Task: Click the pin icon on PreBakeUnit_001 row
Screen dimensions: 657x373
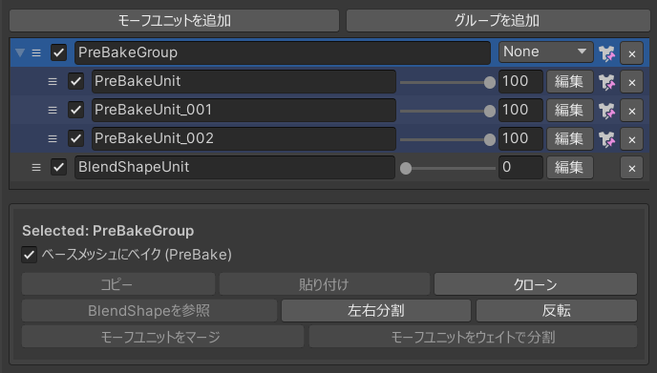Action: click(606, 111)
